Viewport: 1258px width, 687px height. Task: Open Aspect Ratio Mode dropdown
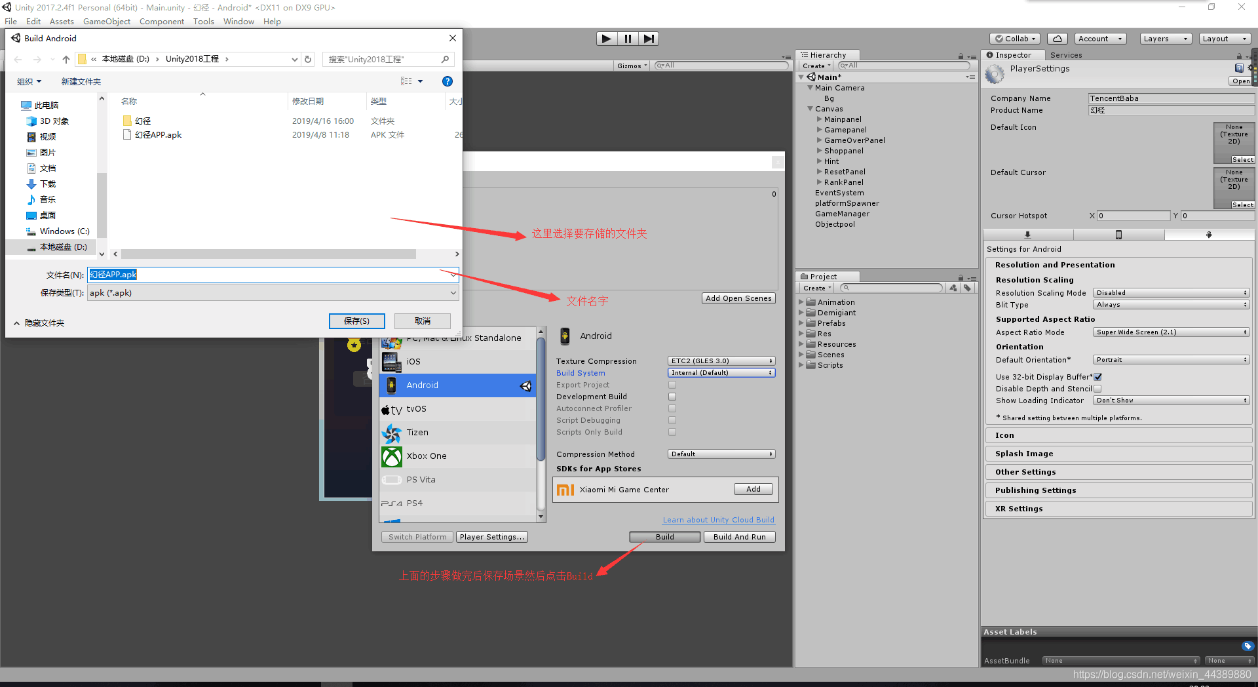pos(1172,332)
